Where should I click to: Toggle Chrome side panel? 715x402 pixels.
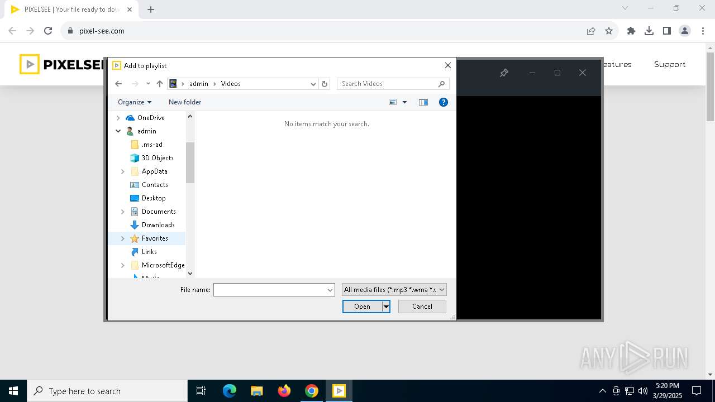667,31
